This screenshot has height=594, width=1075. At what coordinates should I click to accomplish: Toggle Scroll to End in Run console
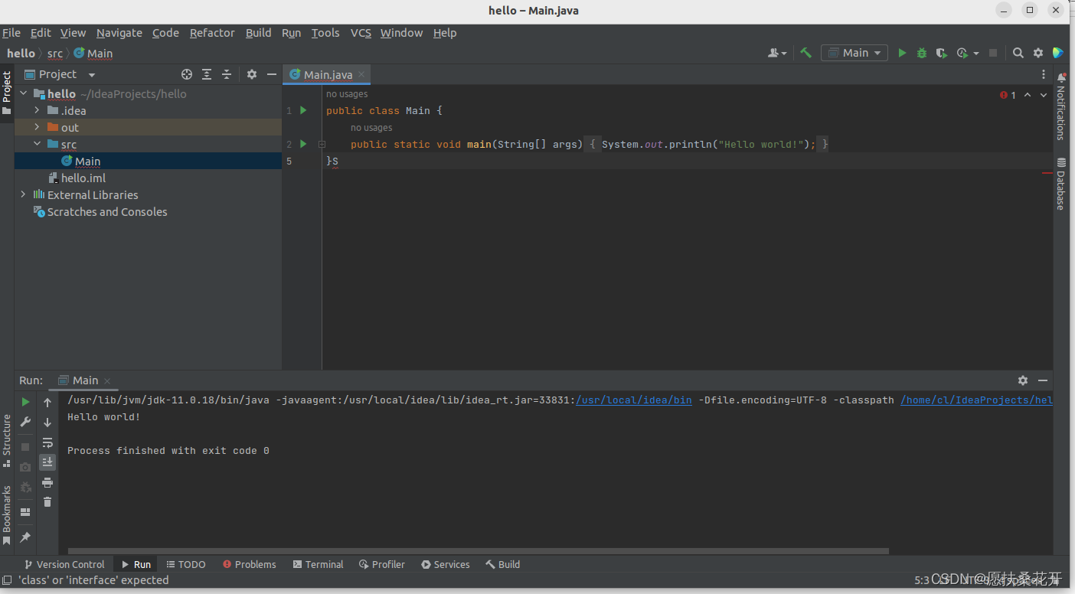coord(47,462)
